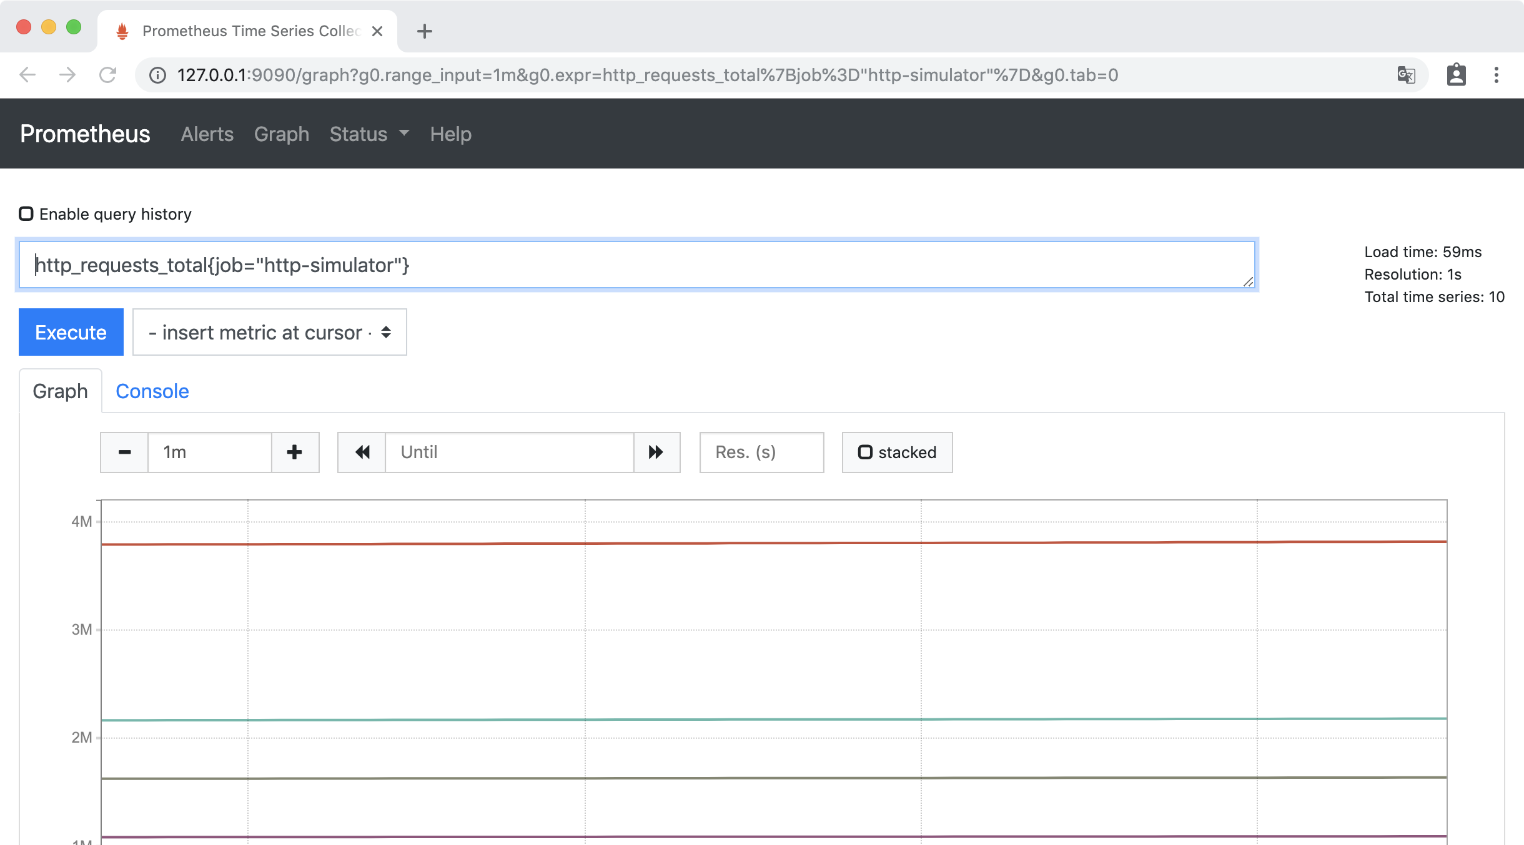Viewport: 1524px width, 845px height.
Task: Click the rewind end-time double arrow
Action: [x=362, y=452]
